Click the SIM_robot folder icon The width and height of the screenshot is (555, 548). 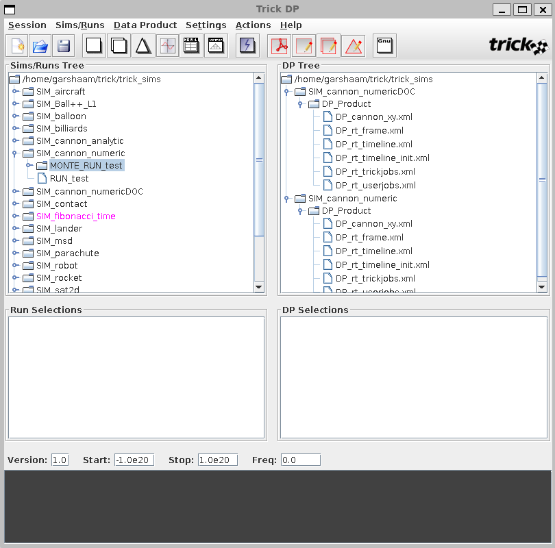click(x=28, y=266)
